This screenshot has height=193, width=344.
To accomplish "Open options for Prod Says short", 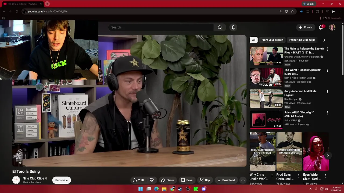I will (x=299, y=176).
